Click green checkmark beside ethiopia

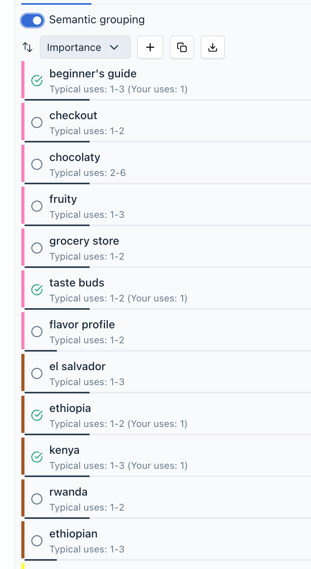tap(37, 416)
